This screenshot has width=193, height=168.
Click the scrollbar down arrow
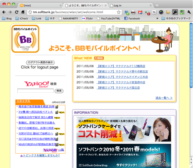[x=191, y=163]
